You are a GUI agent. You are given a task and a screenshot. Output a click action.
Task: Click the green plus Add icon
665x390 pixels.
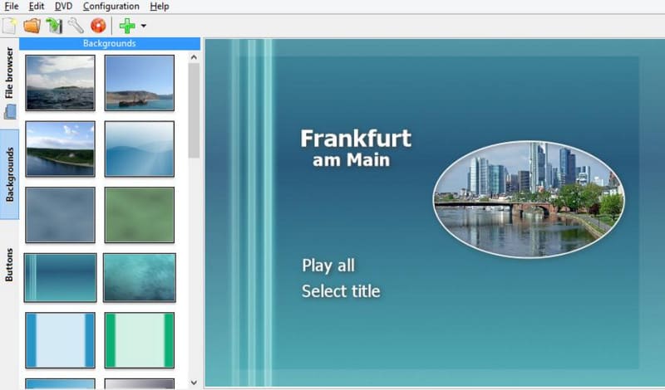(126, 26)
